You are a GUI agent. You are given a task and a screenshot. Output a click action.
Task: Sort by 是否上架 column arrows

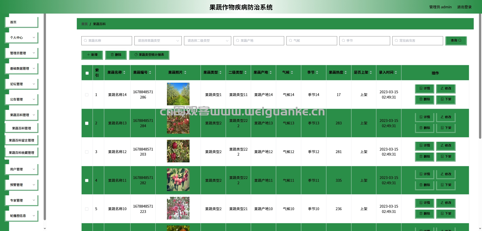click(371, 72)
